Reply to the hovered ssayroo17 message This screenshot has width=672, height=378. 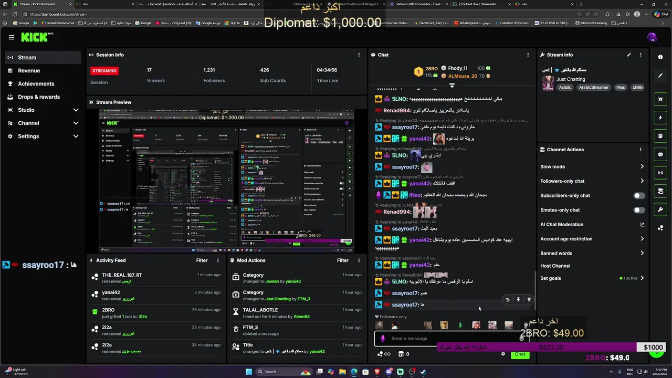point(507,300)
